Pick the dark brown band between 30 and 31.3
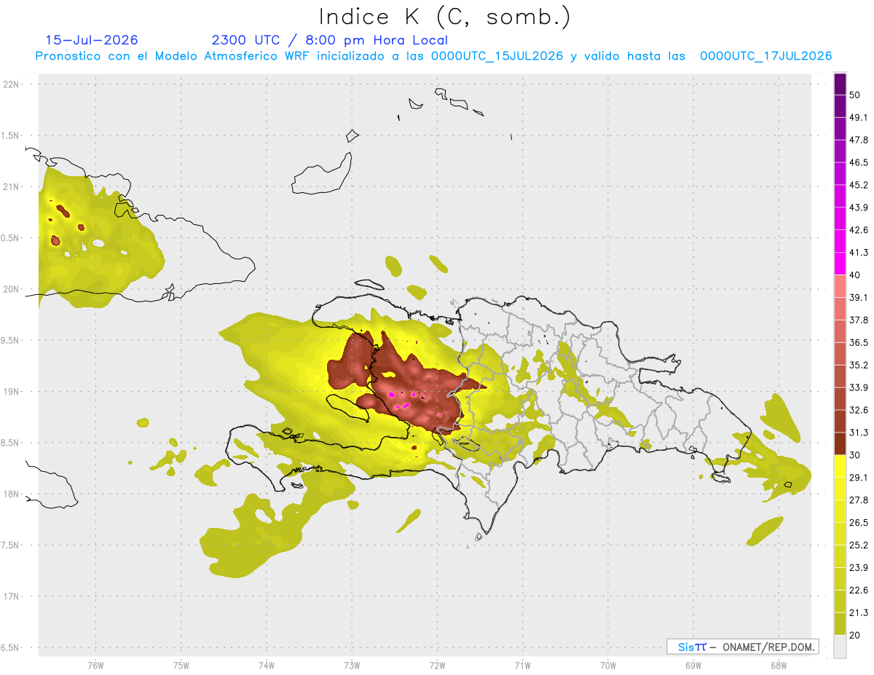 click(x=840, y=443)
